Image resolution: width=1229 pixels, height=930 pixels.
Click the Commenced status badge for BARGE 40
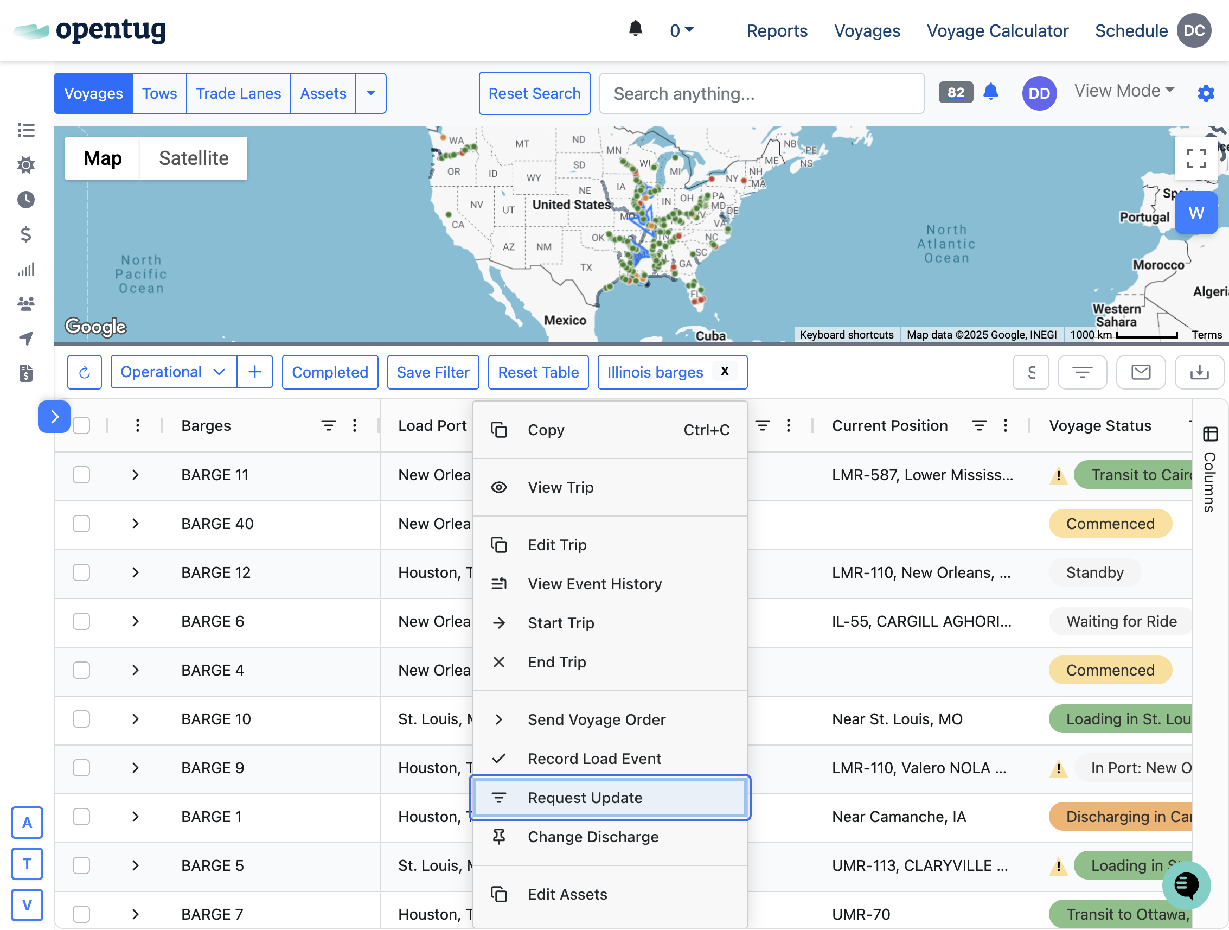[1110, 524]
